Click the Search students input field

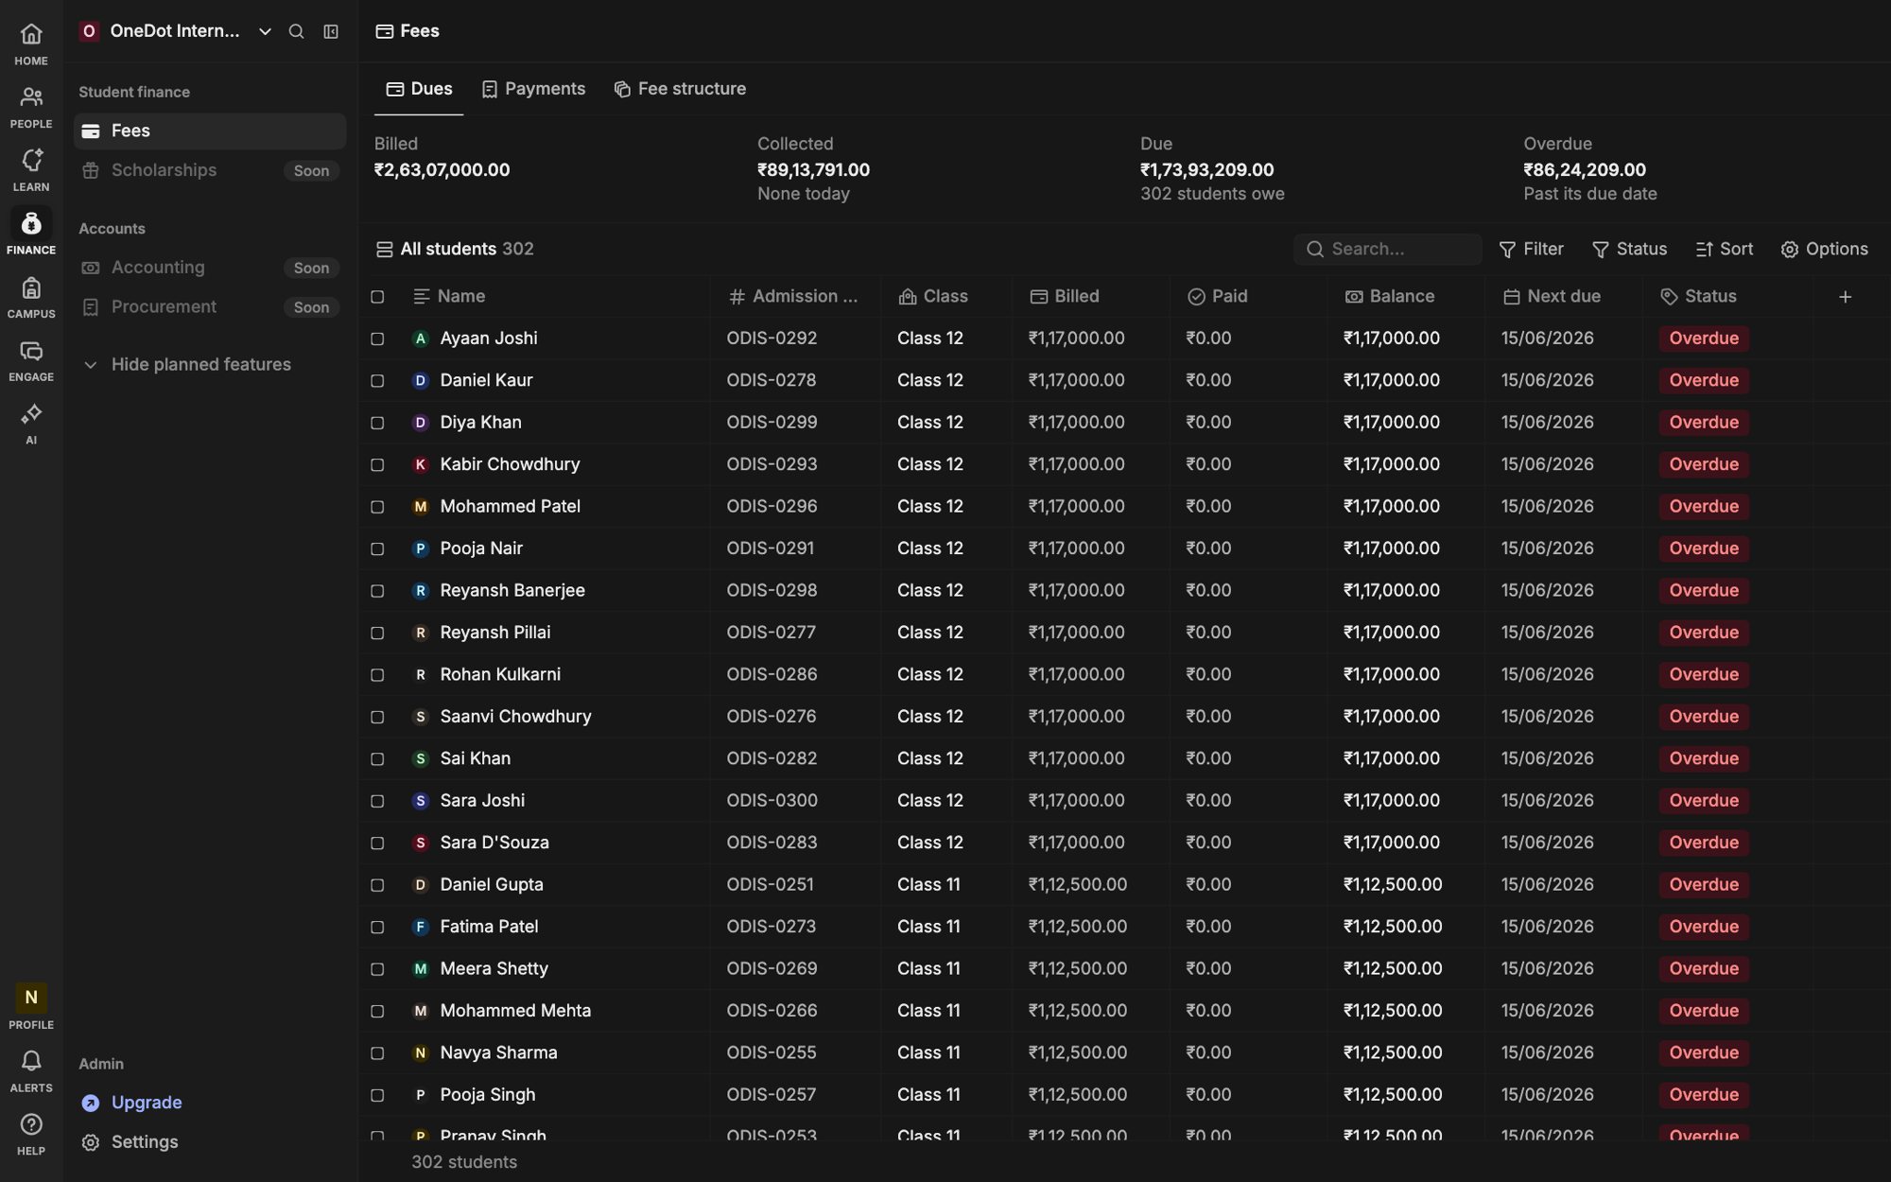pos(1387,249)
